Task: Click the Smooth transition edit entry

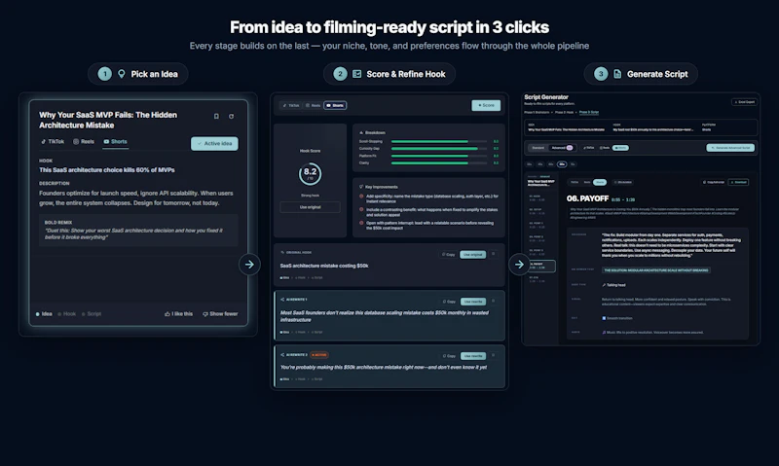Action: pos(617,318)
